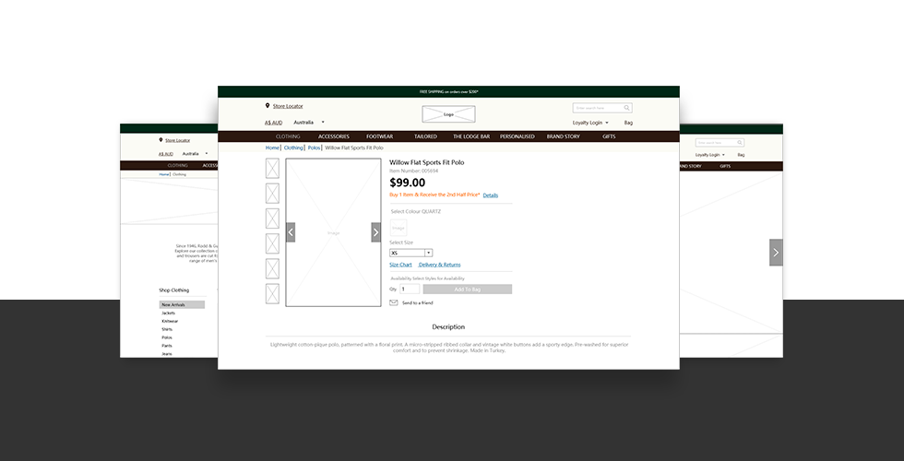Open the Australia country dropdown in front page
Screen dimensions: 904x461
pos(310,122)
